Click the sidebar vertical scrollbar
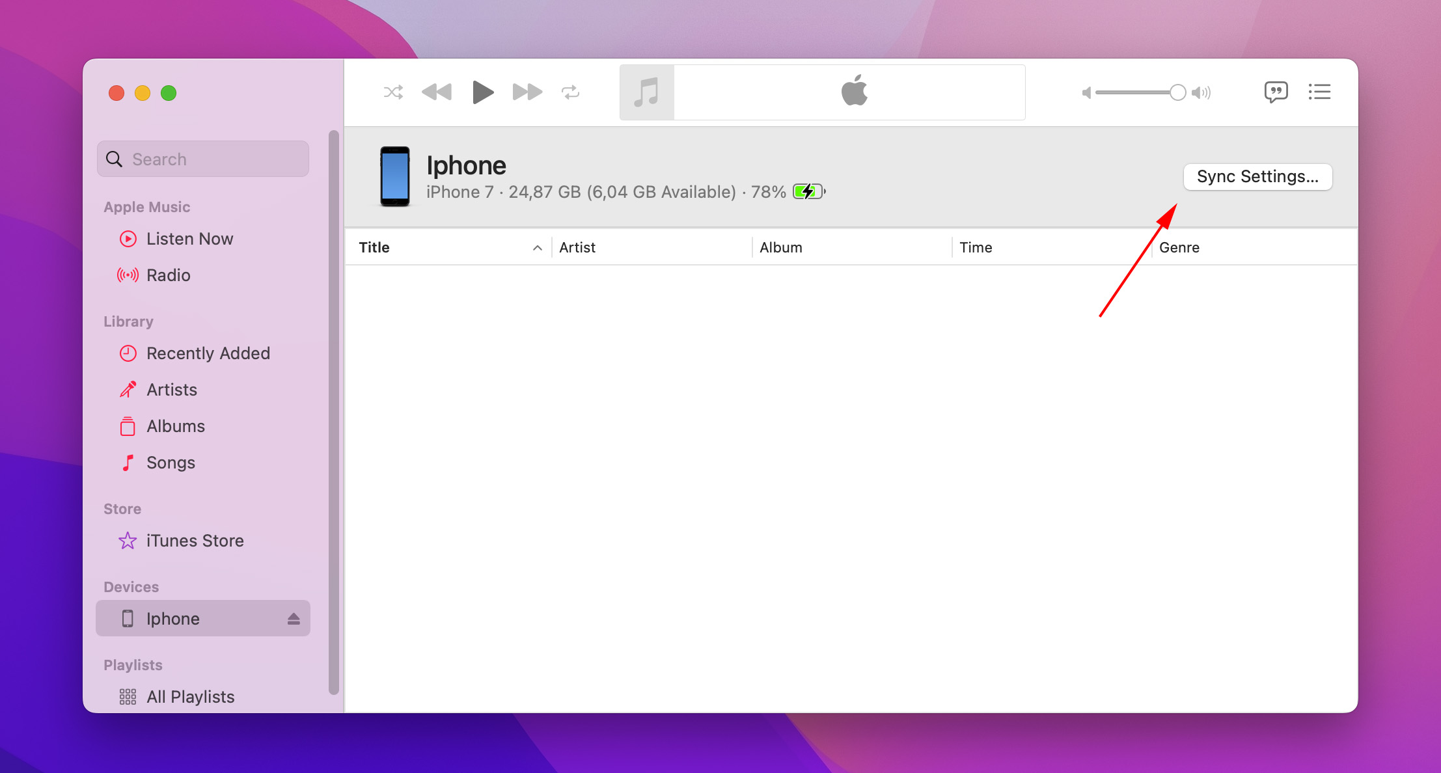This screenshot has height=773, width=1441. (x=334, y=413)
